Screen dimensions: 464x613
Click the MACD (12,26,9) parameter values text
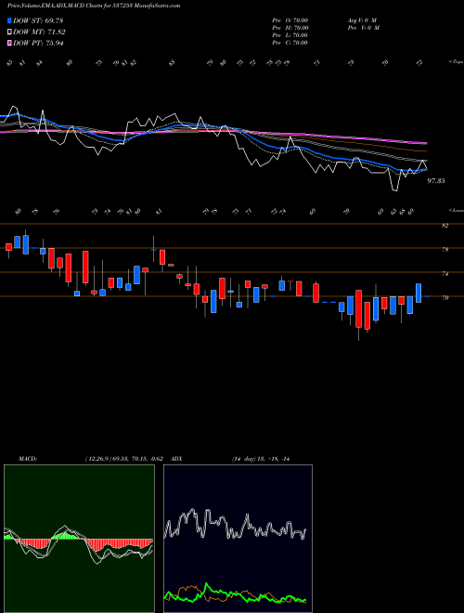pos(126,459)
